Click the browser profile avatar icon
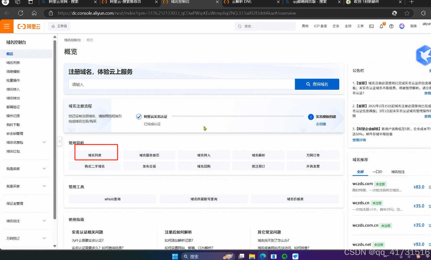Screen dimensions: 431x260 pyautogui.click(x=5, y=2)
